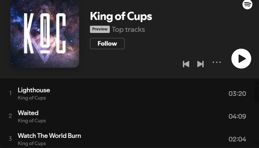Select track number 1 in list
Screen dimensions: 259x148
[10, 93]
